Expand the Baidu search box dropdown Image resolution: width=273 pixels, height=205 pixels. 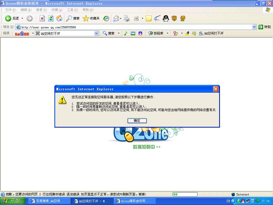[x=97, y=33]
